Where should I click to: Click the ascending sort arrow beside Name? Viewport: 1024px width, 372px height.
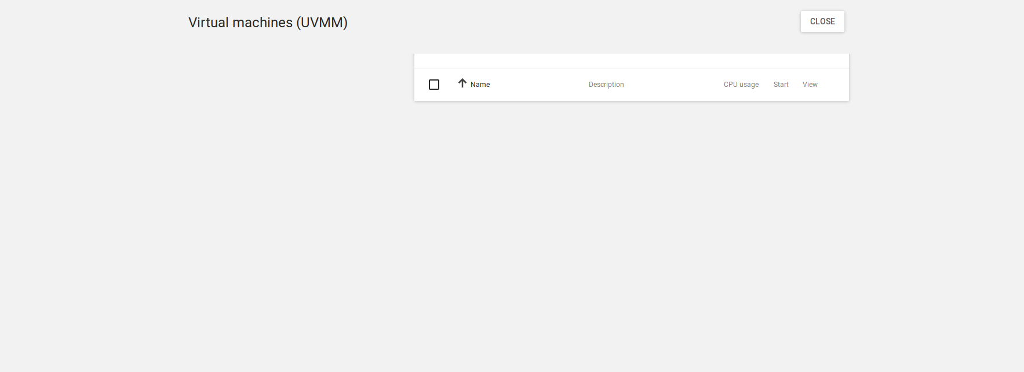(x=462, y=83)
